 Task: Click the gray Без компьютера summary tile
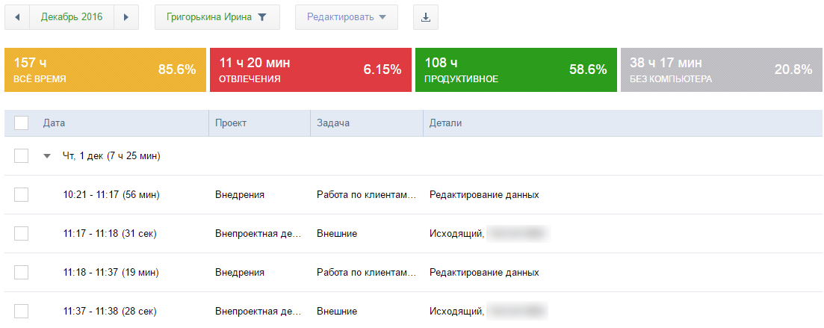[720, 69]
